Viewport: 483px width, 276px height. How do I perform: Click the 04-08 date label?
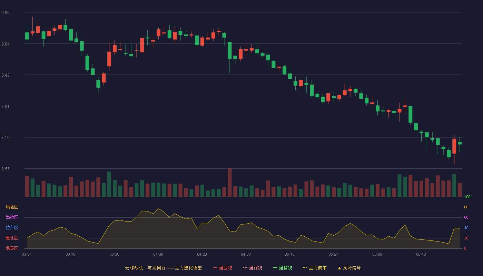[x=158, y=254]
